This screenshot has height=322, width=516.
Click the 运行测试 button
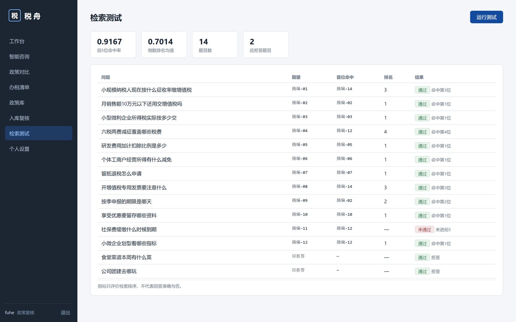(487, 17)
